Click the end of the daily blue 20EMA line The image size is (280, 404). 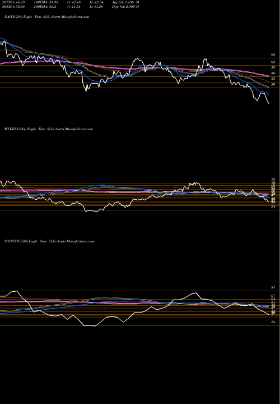[x=268, y=95]
